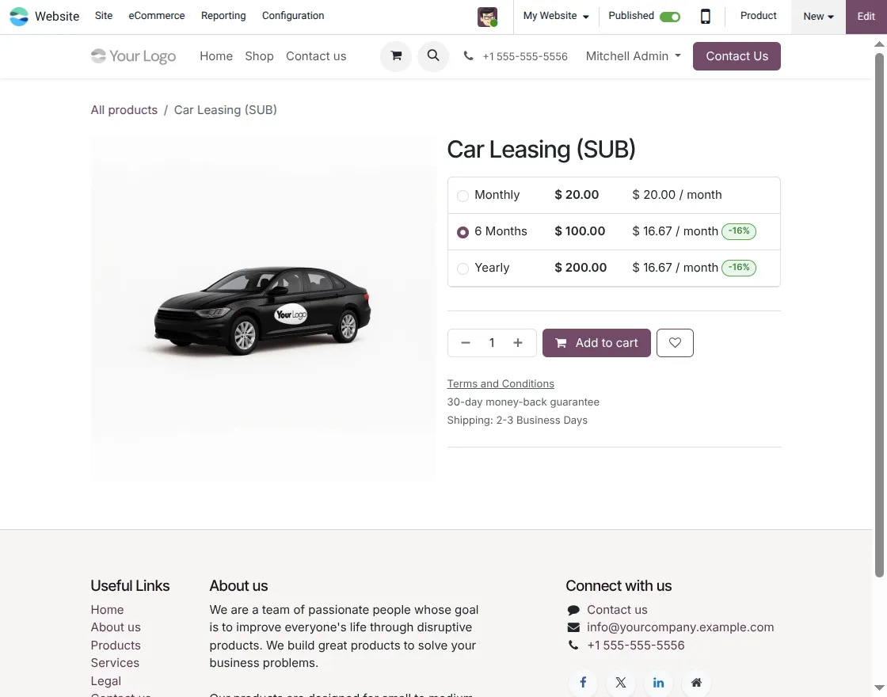The height and width of the screenshot is (697, 887).
Task: Open the eCommerce menu
Action: tap(156, 15)
